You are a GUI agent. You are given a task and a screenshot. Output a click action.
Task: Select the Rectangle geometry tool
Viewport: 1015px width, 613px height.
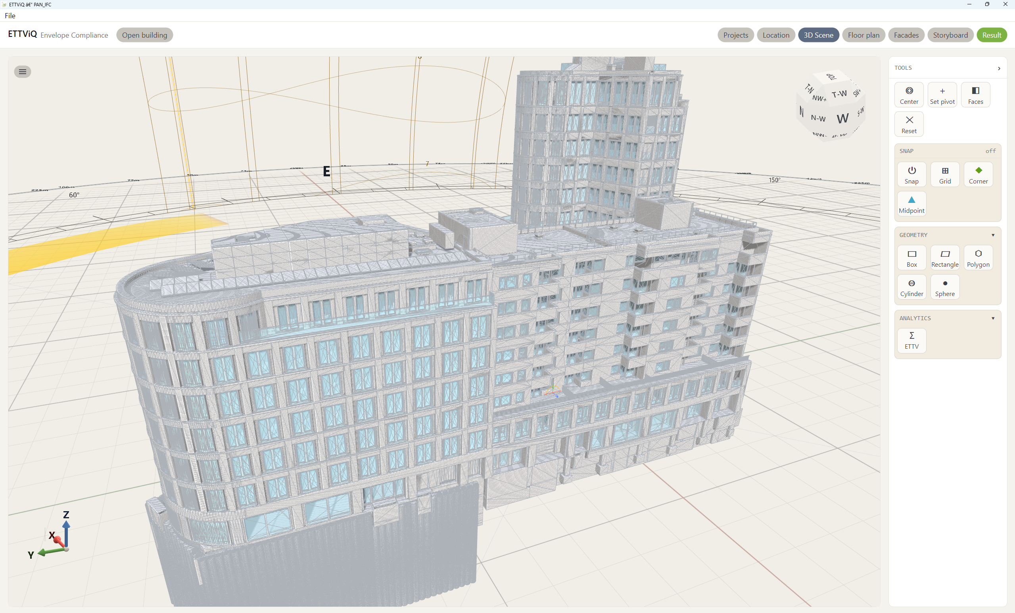tap(945, 258)
